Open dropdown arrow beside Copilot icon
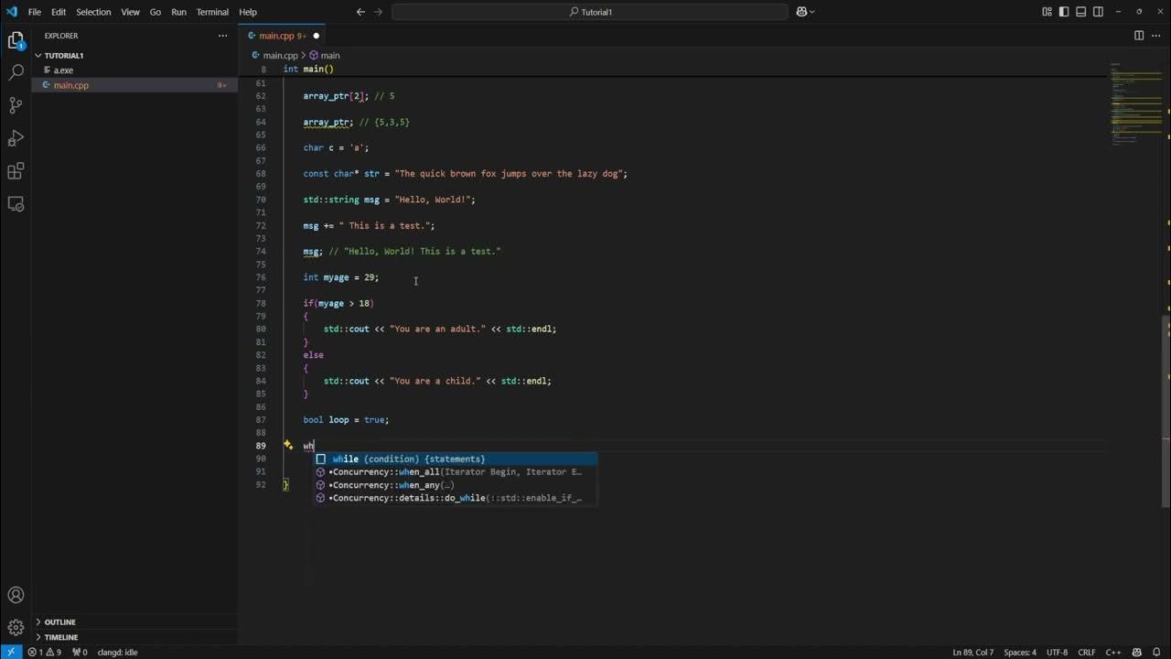The height and width of the screenshot is (659, 1171). 812,12
